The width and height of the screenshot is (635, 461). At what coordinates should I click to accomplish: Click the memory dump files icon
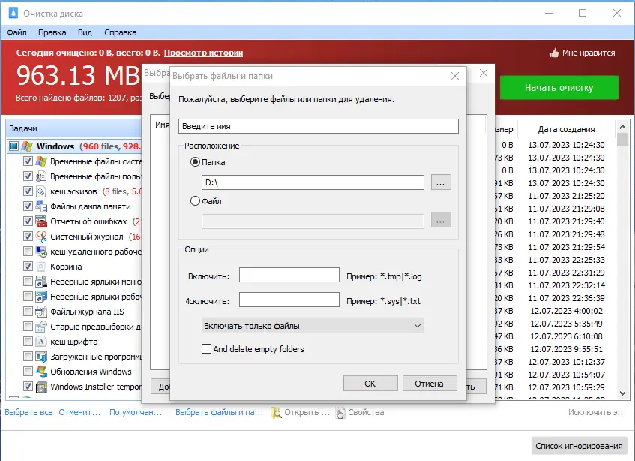click(x=41, y=206)
